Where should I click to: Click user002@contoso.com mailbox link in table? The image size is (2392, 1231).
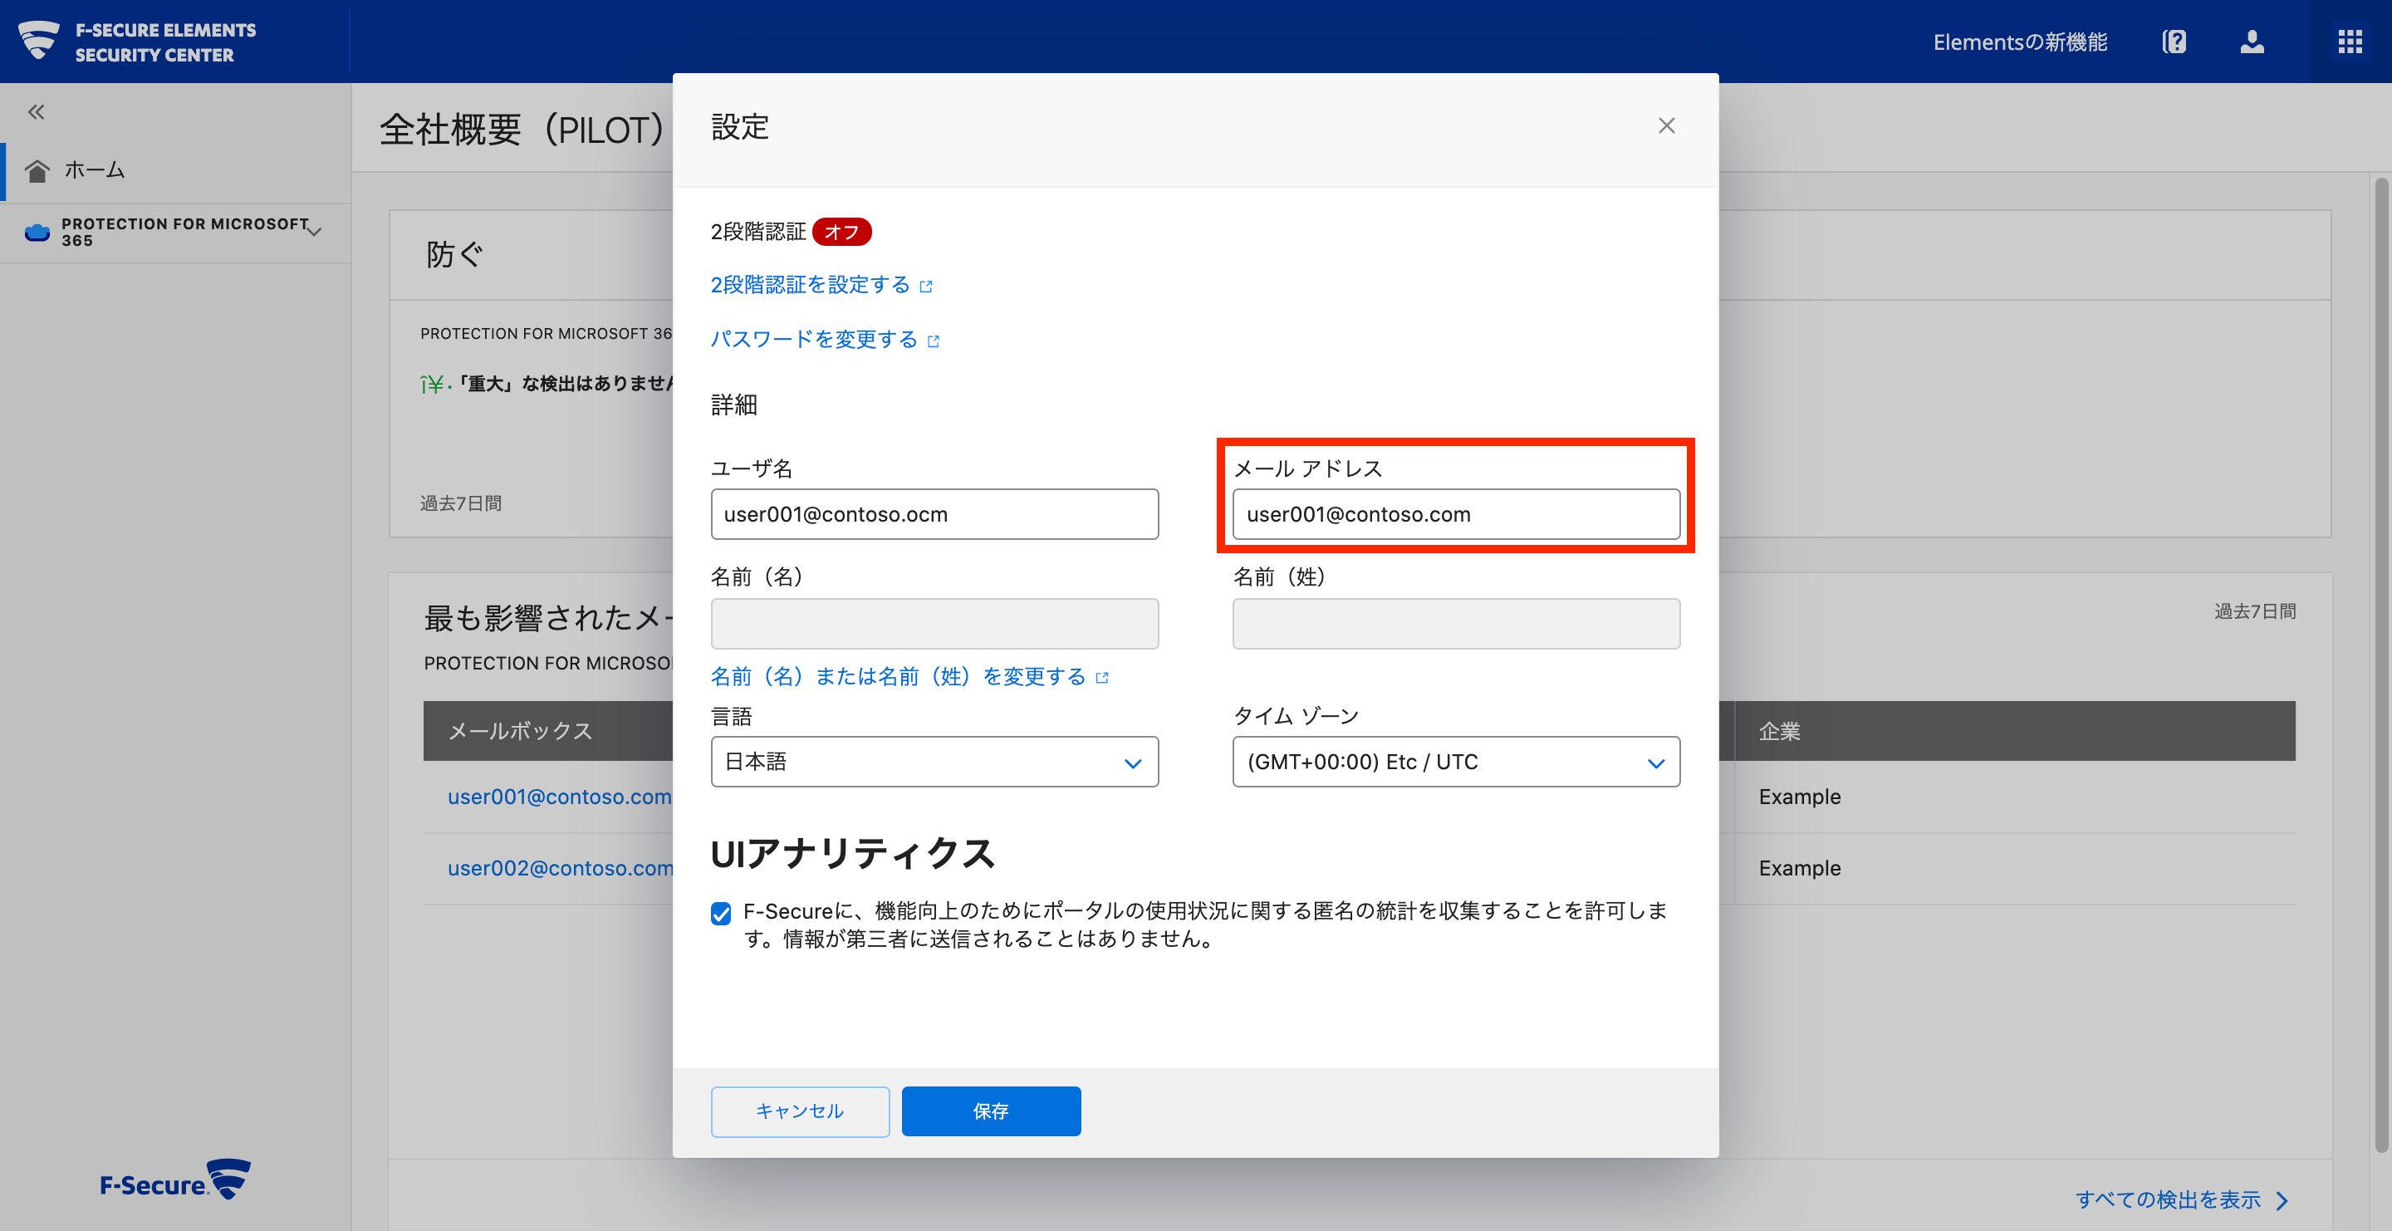[x=560, y=869]
